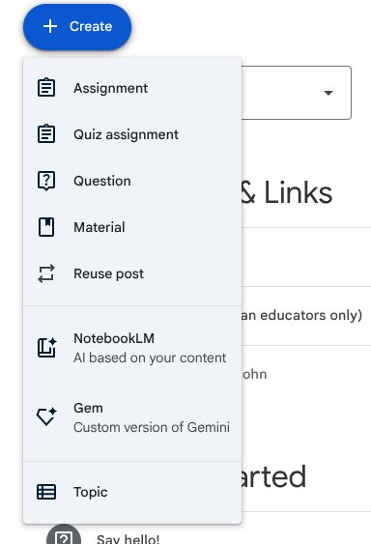This screenshot has height=544, width=371.
Task: Open the dropdown box behind the menu
Action: coord(297,93)
